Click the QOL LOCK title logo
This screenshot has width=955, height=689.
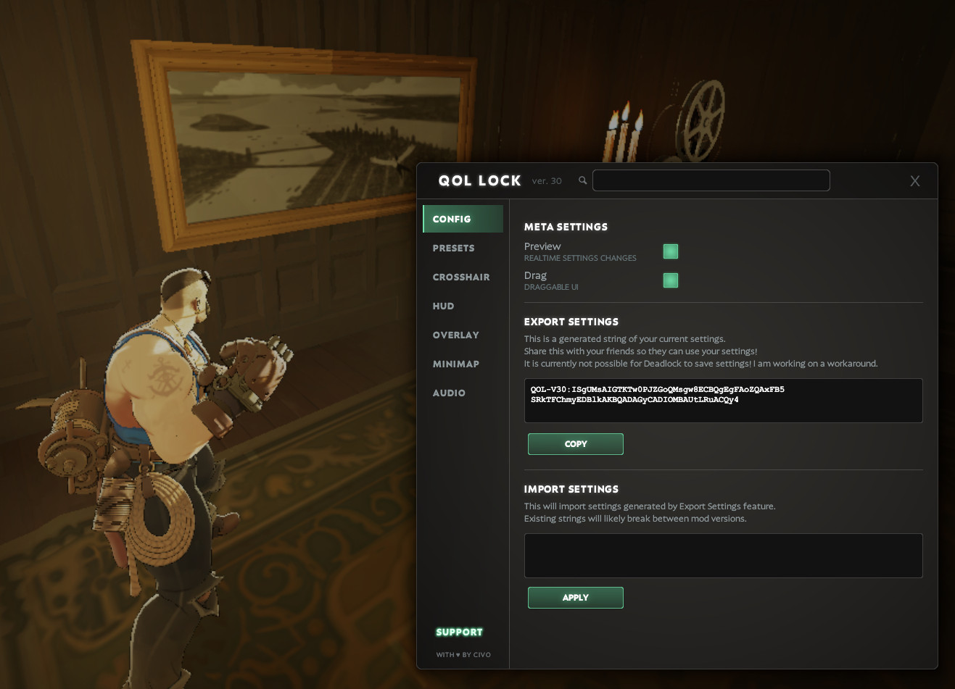(x=479, y=180)
